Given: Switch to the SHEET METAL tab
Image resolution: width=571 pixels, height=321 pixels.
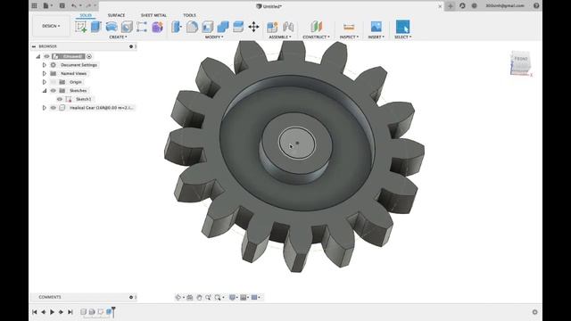Looking at the screenshot, I should (153, 15).
